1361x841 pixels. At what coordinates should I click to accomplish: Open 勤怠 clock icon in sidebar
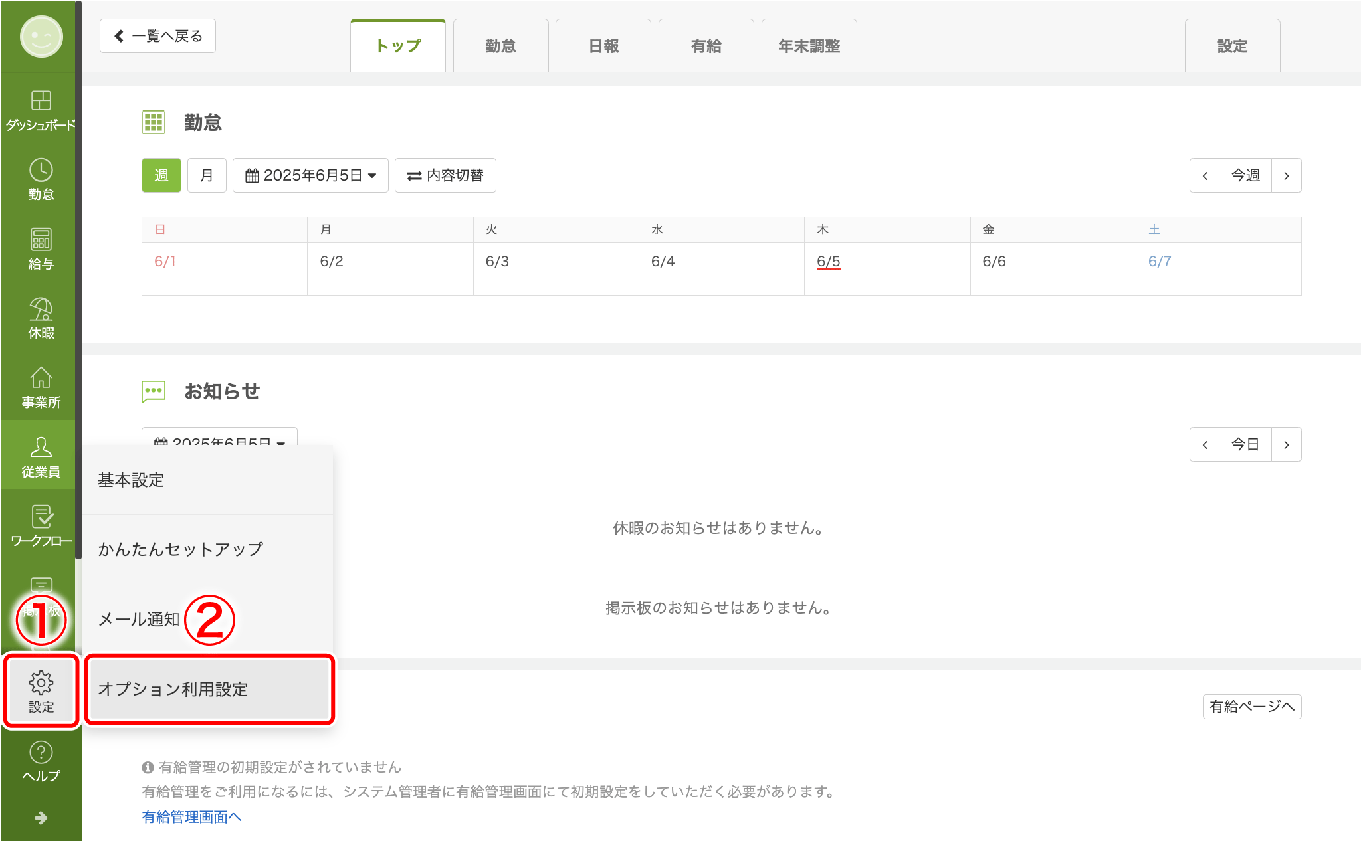pyautogui.click(x=41, y=179)
